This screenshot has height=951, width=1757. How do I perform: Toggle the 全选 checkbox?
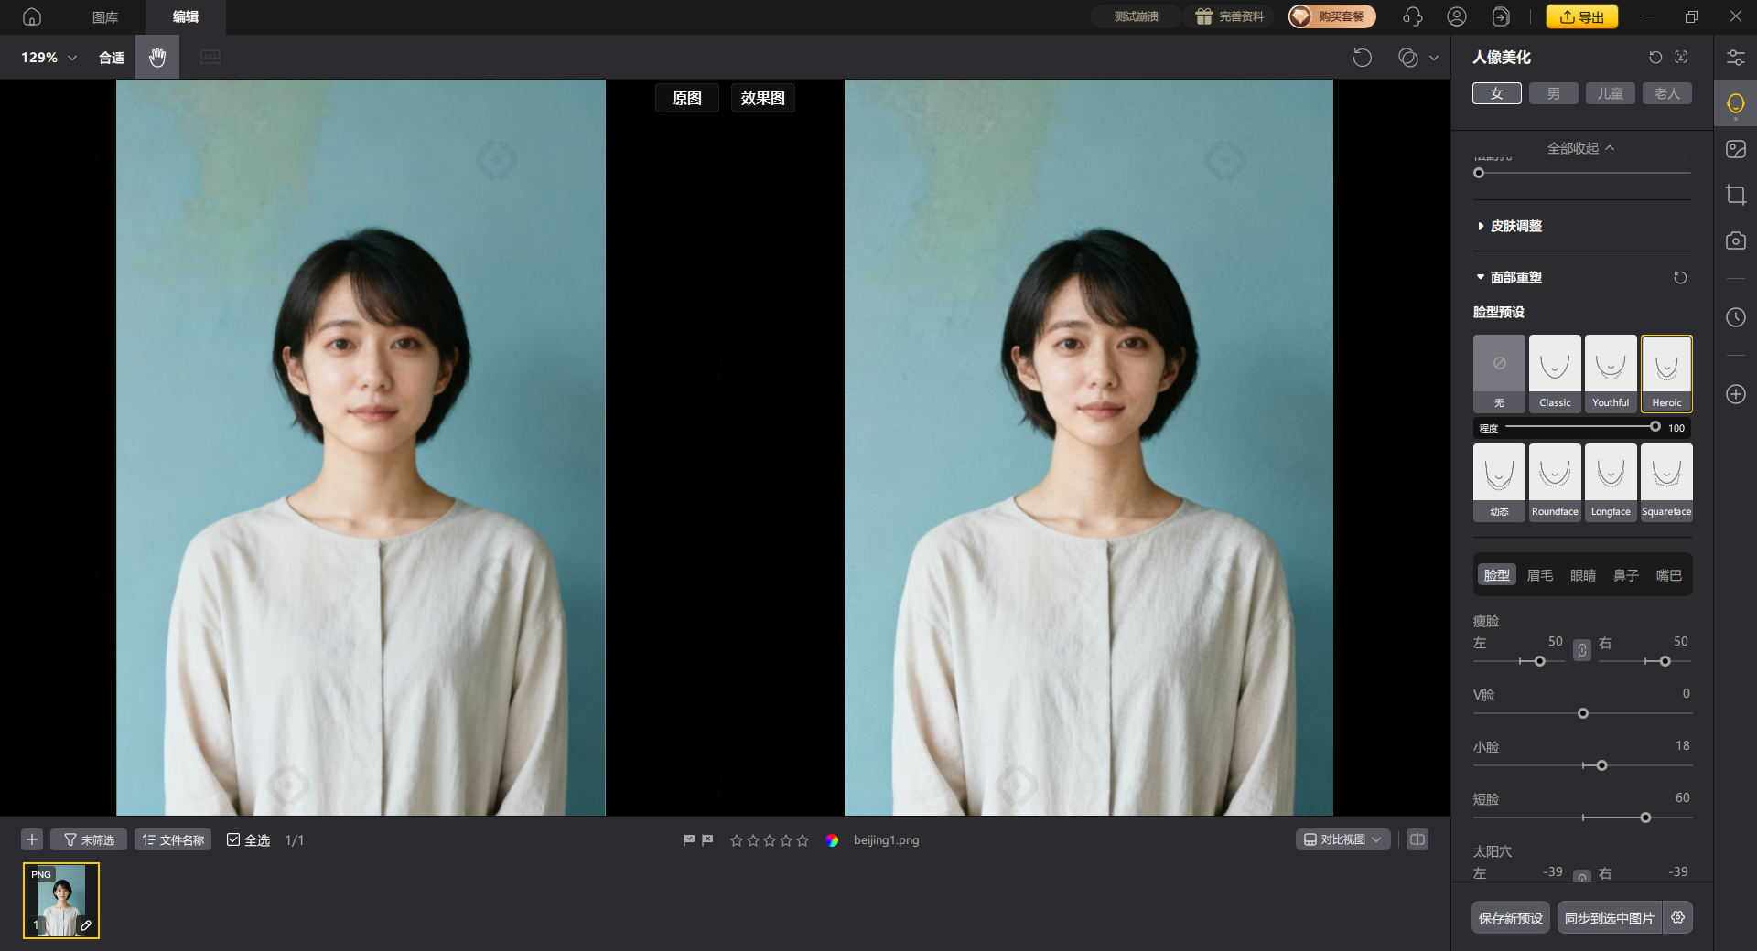click(233, 840)
